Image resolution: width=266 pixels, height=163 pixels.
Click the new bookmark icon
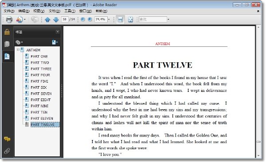pos(55,42)
